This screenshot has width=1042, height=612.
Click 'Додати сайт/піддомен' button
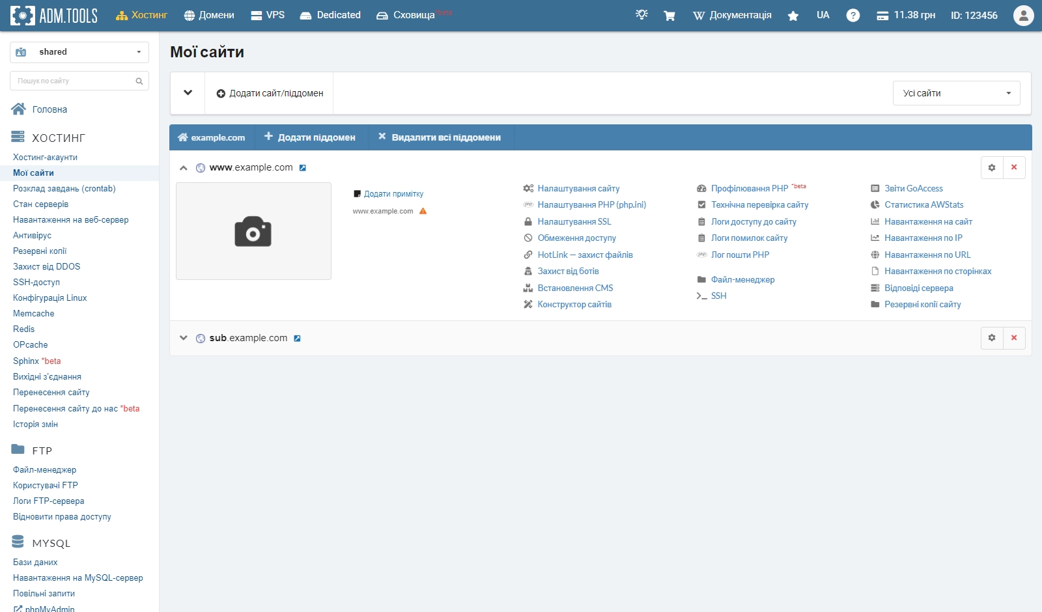(x=270, y=93)
